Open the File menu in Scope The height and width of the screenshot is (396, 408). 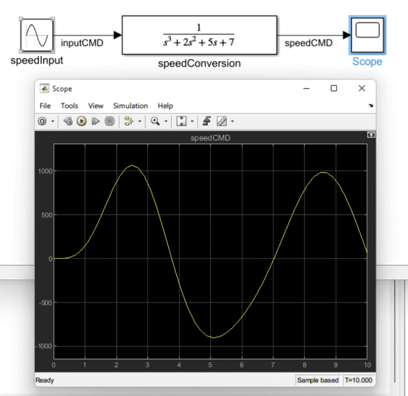[45, 106]
